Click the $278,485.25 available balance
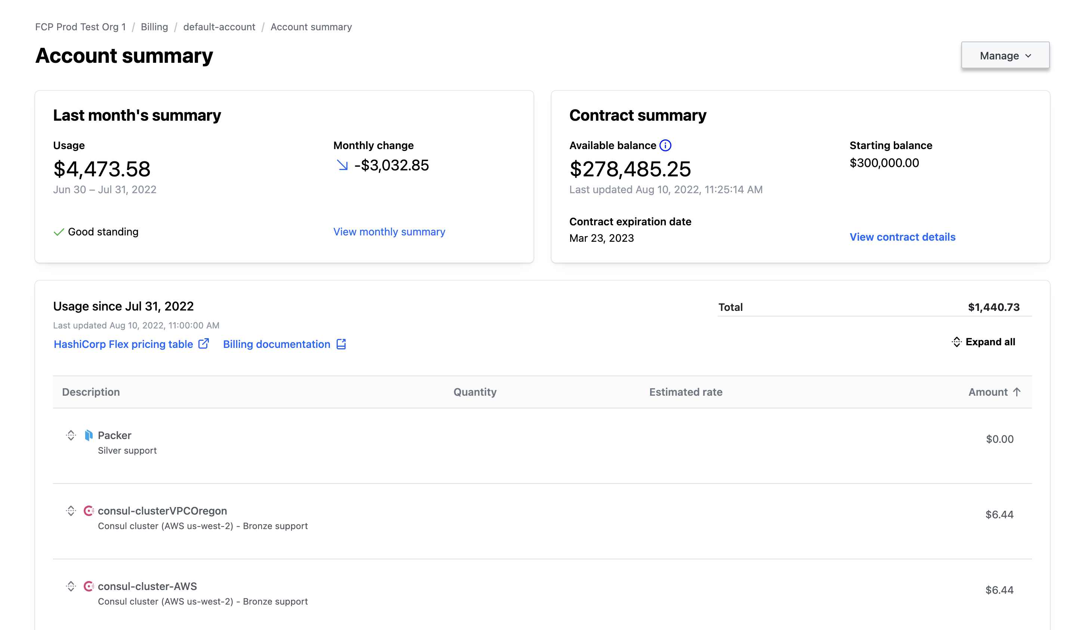Viewport: 1085px width, 630px height. click(630, 169)
